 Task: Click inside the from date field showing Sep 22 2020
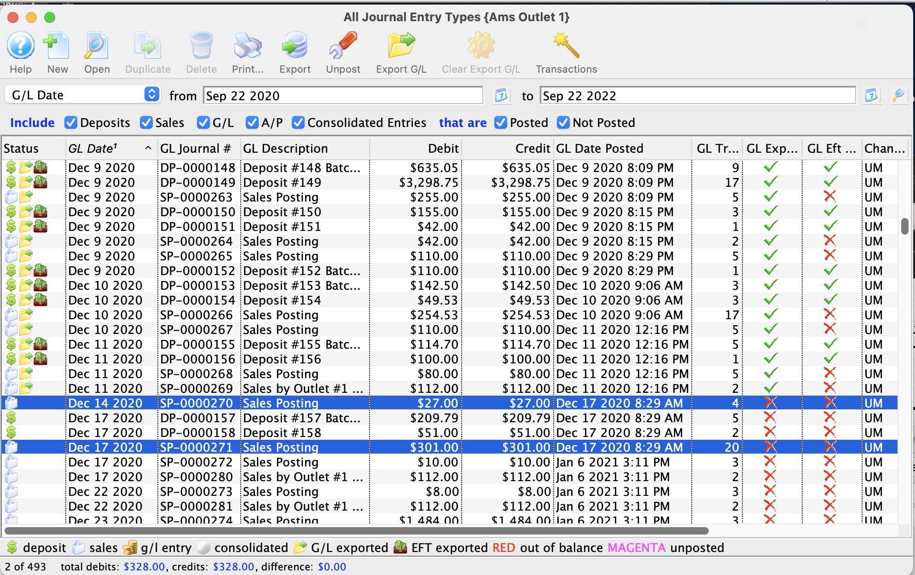coord(342,96)
